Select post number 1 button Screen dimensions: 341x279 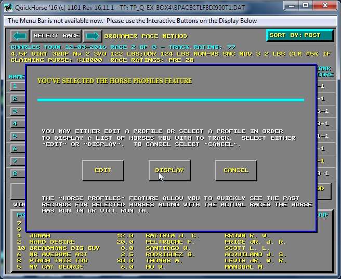coord(16,86)
